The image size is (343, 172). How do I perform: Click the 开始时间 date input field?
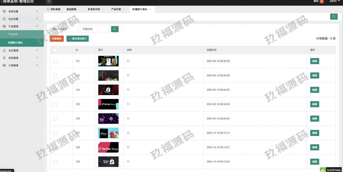click(94, 29)
